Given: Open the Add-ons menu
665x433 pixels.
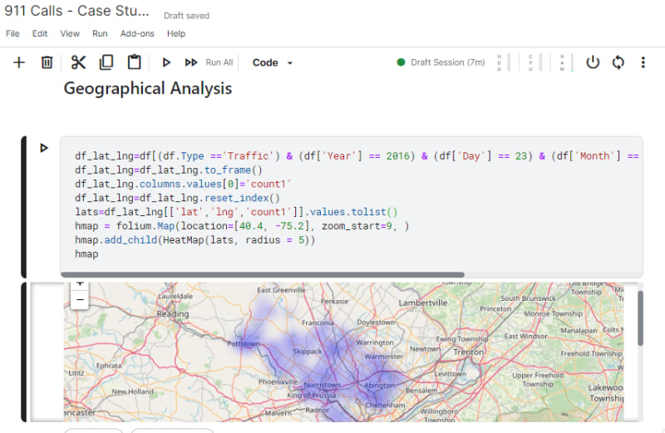Looking at the screenshot, I should [137, 33].
